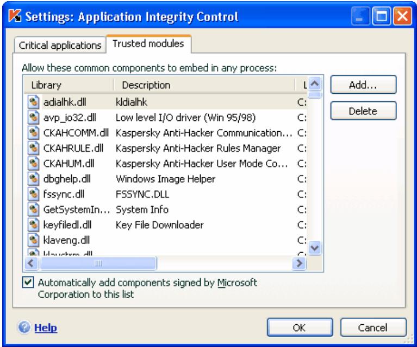This screenshot has height=347, width=417.
Task: Click the GetSystemIn... file icon
Action: 34,210
